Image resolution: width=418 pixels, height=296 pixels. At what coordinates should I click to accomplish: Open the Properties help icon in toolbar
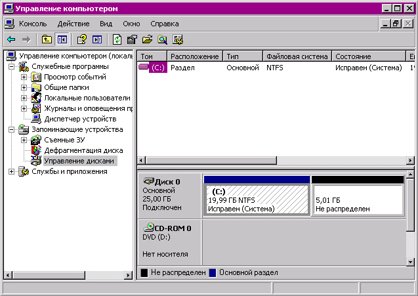81,40
